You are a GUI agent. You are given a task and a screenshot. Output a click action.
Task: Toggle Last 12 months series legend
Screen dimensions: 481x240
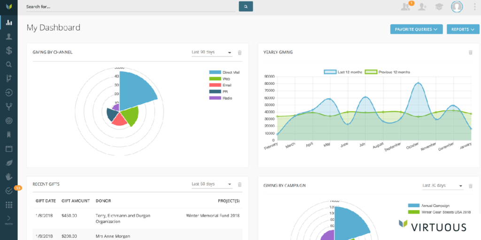point(343,72)
